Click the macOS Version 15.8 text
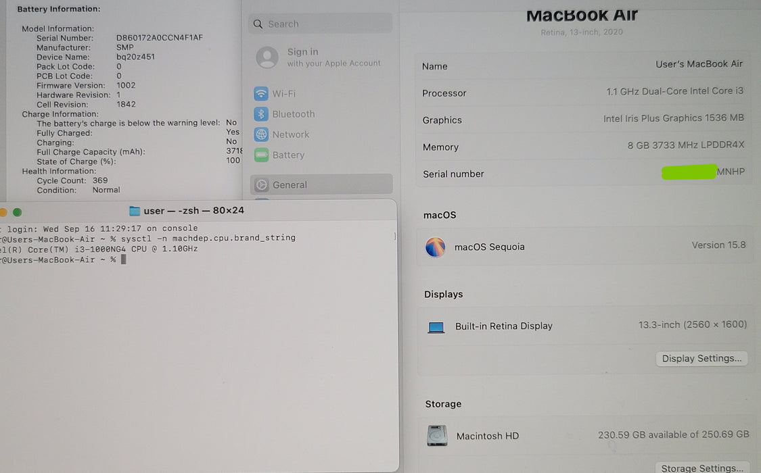 coord(718,245)
